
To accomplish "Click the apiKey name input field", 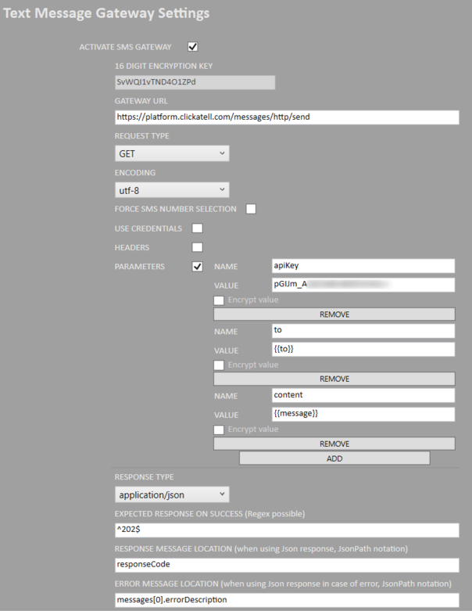I will click(363, 265).
